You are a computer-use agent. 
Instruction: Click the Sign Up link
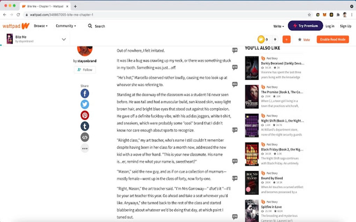coord(346,26)
